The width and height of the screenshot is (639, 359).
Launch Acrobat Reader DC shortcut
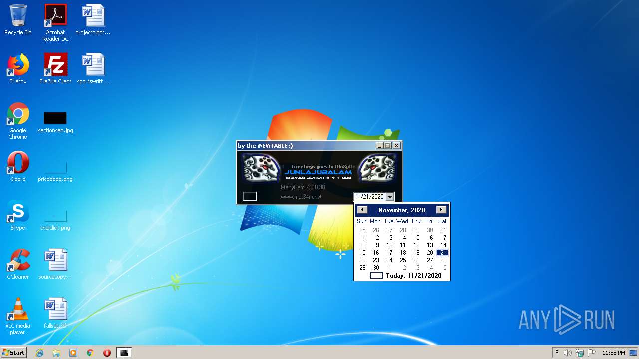click(55, 23)
